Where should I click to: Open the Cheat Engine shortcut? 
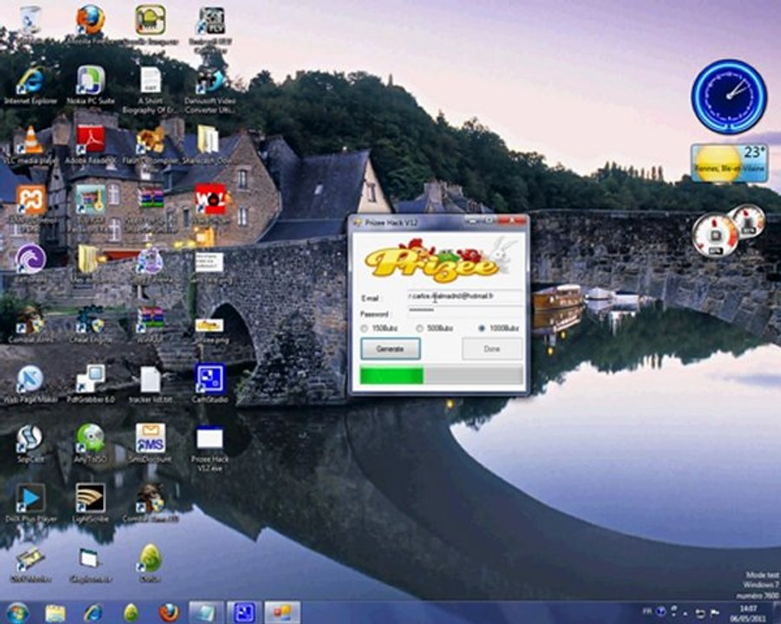[x=90, y=324]
